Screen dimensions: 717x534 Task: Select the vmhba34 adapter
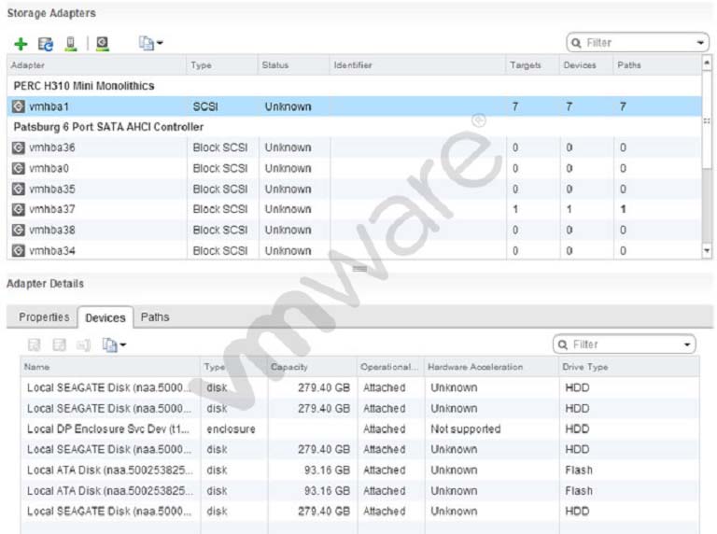(355, 250)
